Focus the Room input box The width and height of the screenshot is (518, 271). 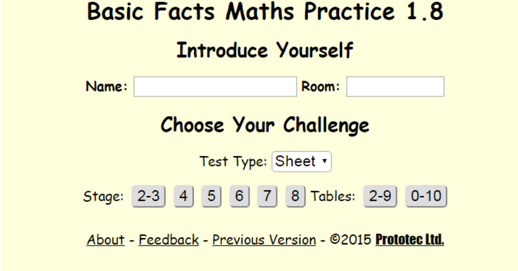pyautogui.click(x=395, y=86)
